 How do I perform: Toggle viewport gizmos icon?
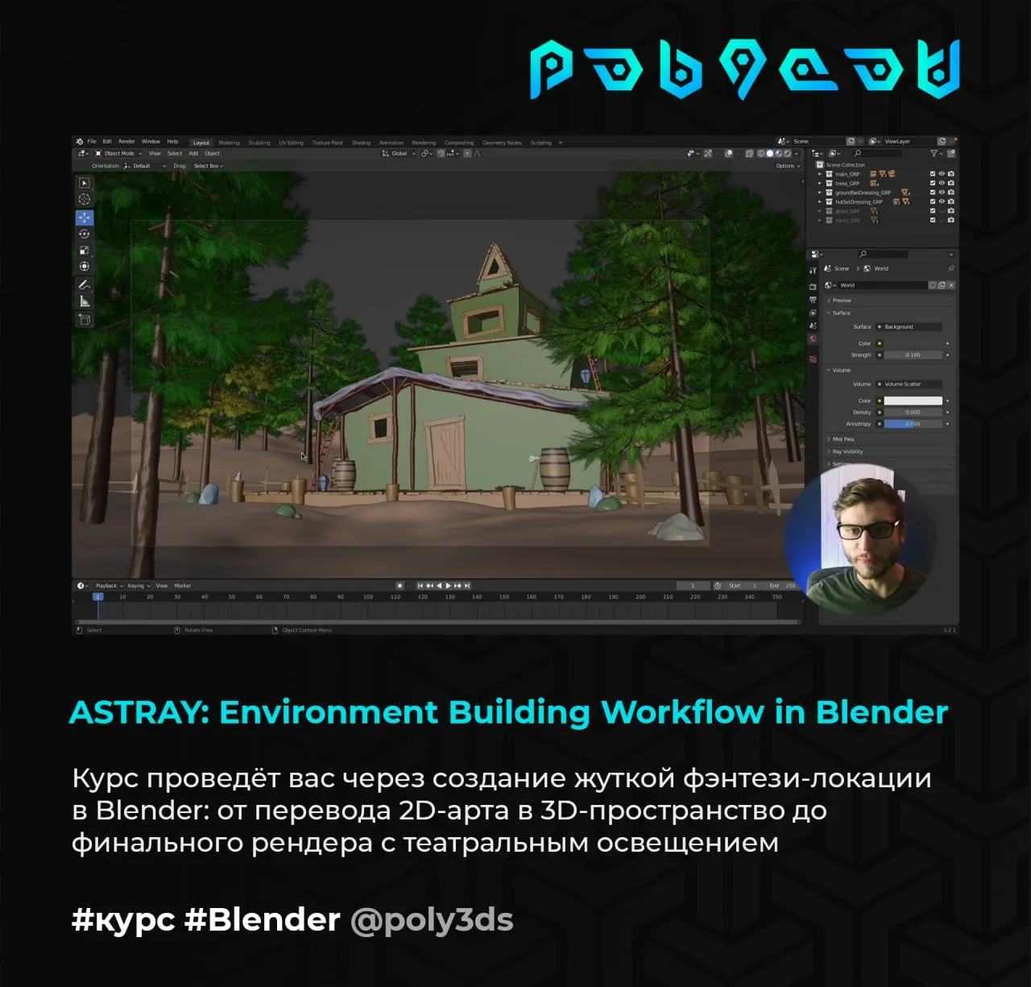point(707,153)
